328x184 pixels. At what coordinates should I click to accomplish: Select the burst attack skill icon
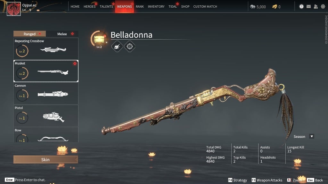[117, 46]
